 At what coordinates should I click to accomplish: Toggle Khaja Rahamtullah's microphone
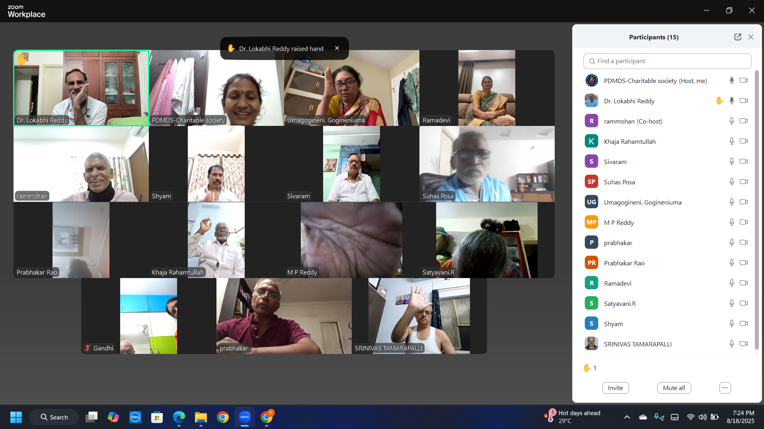click(731, 141)
